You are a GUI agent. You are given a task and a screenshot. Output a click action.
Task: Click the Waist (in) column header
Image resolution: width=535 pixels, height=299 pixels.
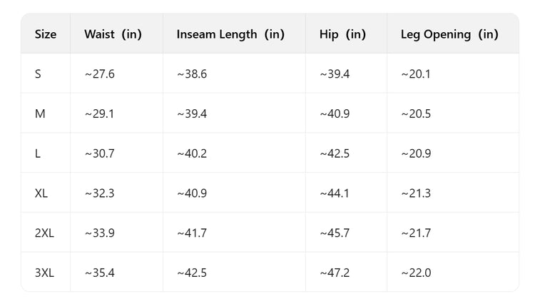[113, 34]
